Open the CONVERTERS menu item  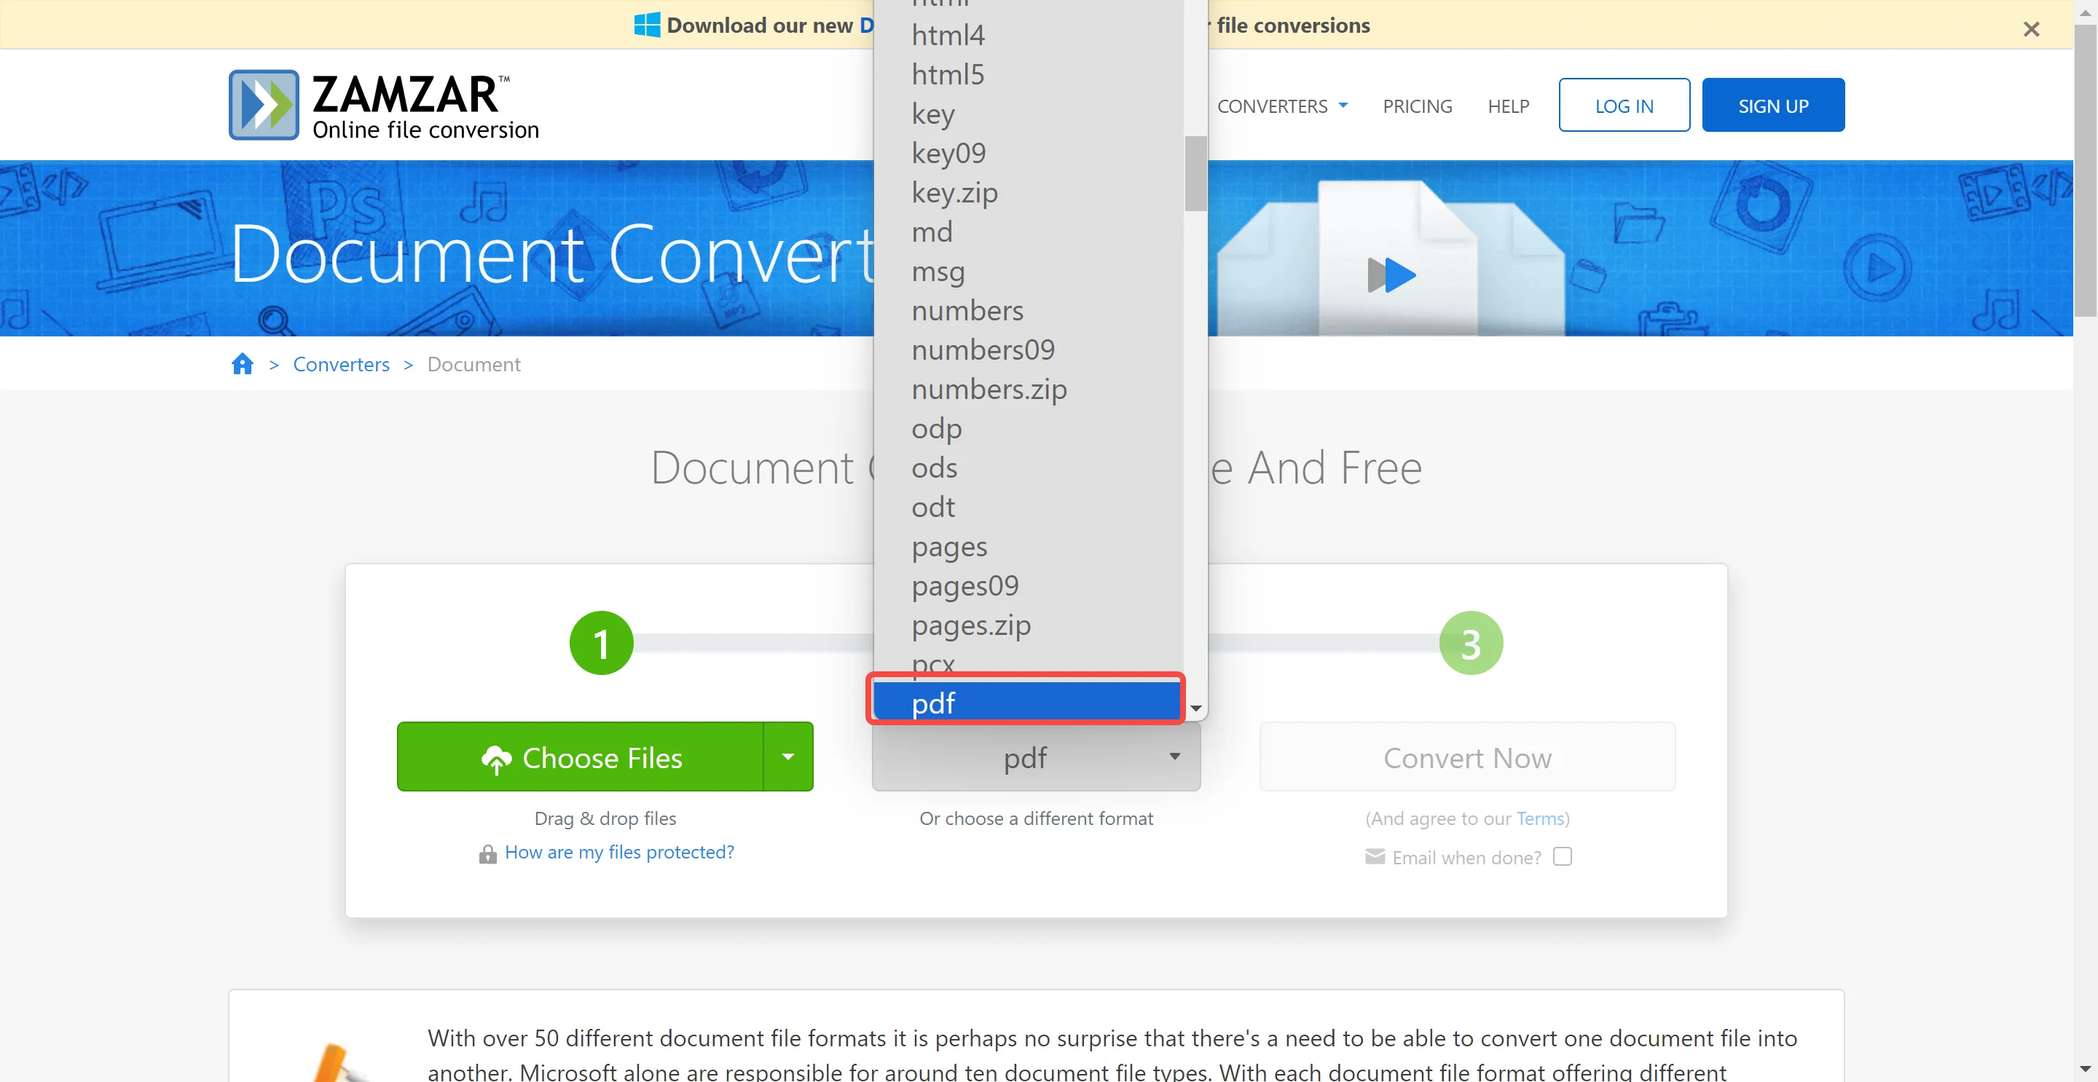pyautogui.click(x=1271, y=106)
